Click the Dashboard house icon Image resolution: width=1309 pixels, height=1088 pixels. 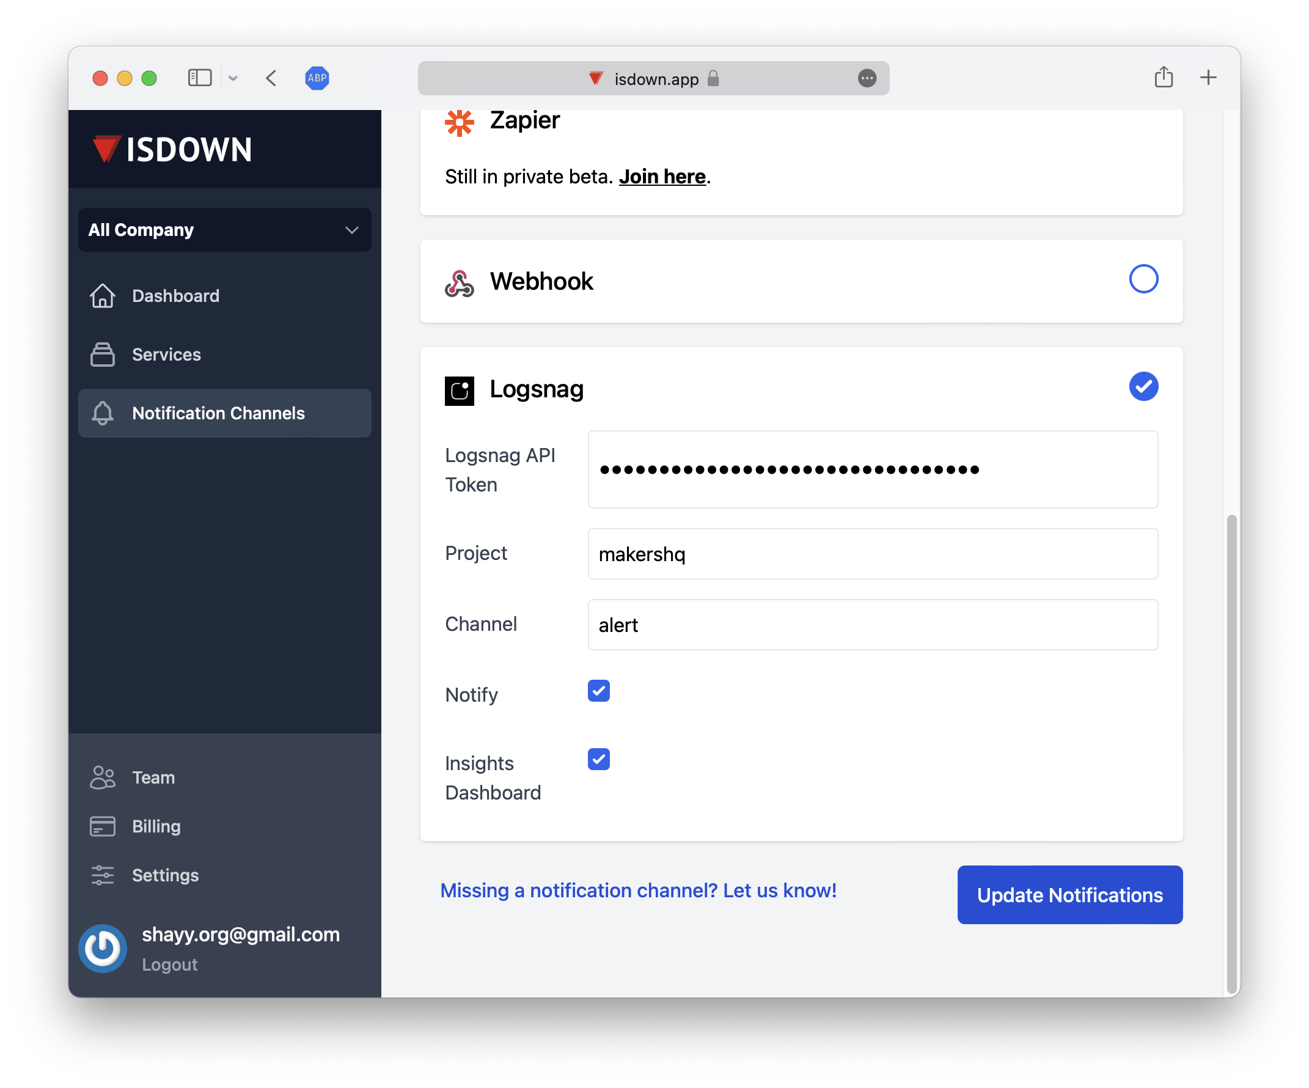click(x=103, y=296)
